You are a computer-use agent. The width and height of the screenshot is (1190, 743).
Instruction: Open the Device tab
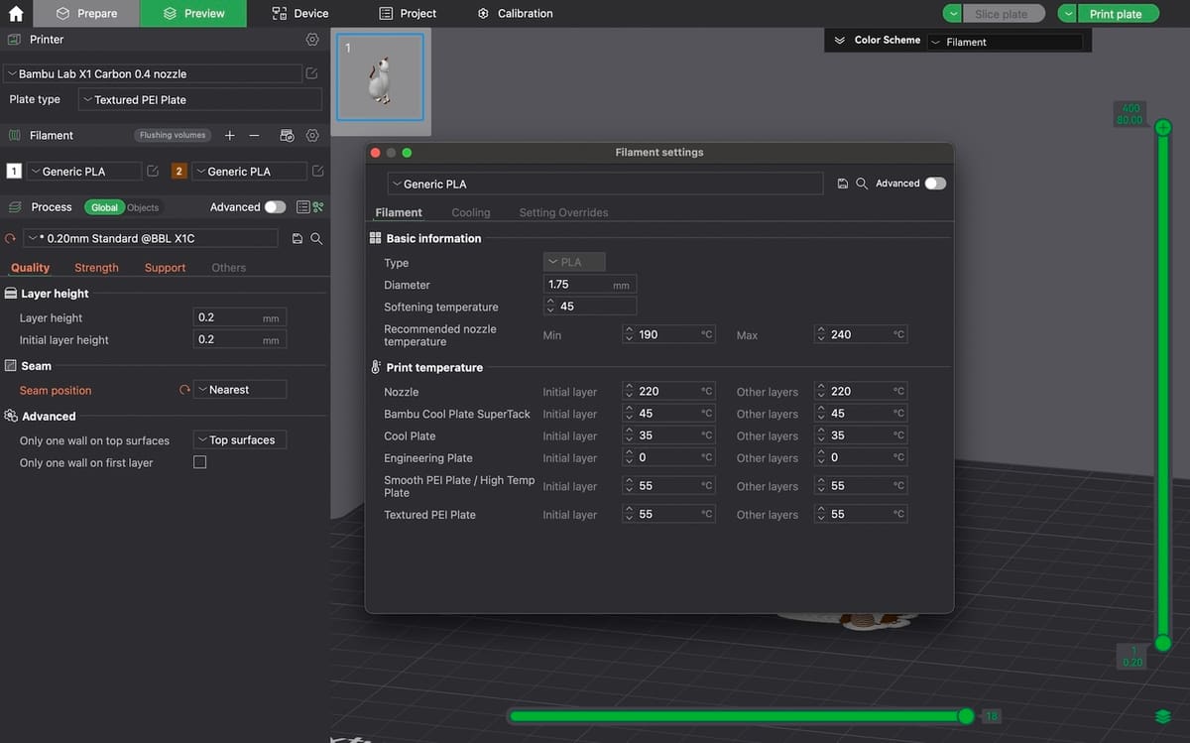click(x=300, y=13)
